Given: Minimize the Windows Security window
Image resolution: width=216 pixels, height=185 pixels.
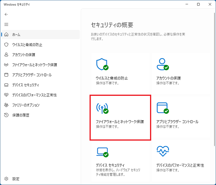Looking at the screenshot, I should click(x=187, y=4).
